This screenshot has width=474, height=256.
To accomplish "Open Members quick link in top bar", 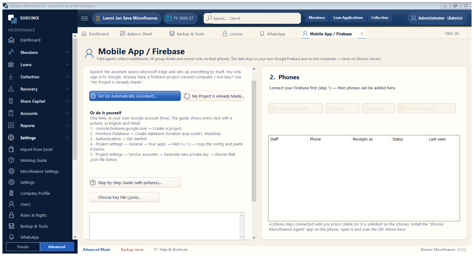I will click(317, 18).
